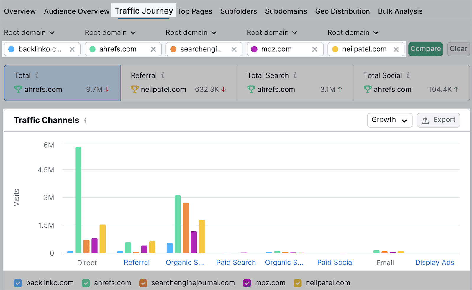Open the Growth dropdown
472x290 pixels.
click(x=389, y=120)
